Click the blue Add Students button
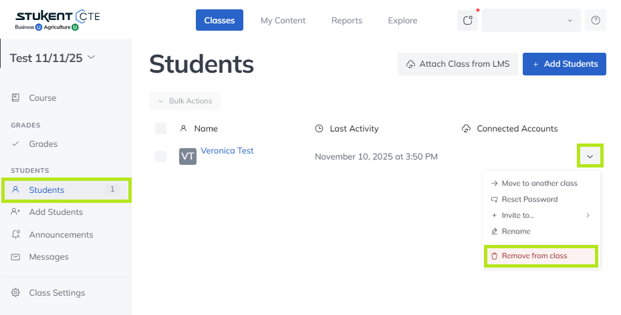Screen dimensions: 621x315 point(564,64)
